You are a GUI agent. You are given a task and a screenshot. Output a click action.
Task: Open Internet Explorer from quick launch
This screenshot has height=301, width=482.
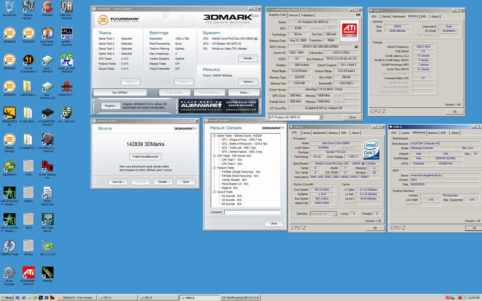click(x=23, y=298)
